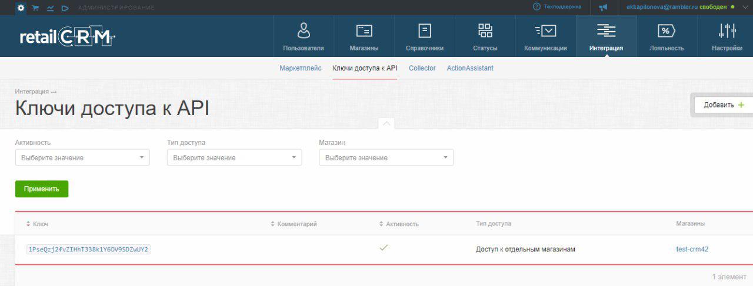Click the Тип доступа column header
The height and width of the screenshot is (286, 753).
pyautogui.click(x=494, y=224)
